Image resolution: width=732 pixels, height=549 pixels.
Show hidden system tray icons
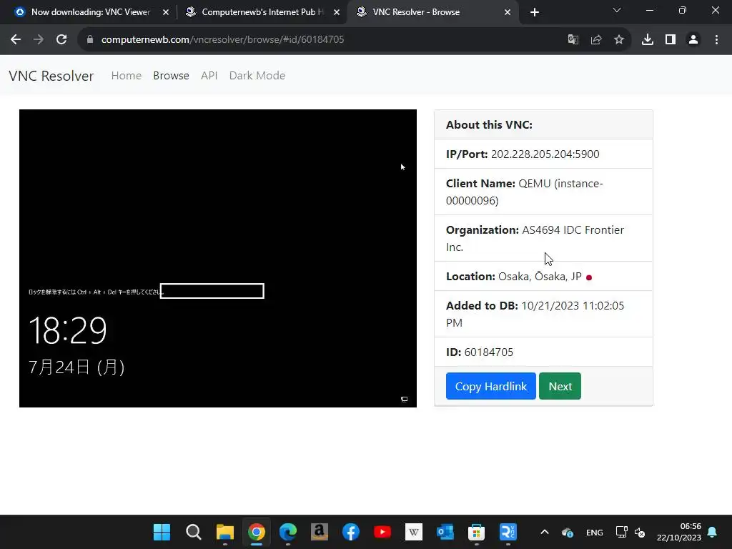pyautogui.click(x=544, y=532)
